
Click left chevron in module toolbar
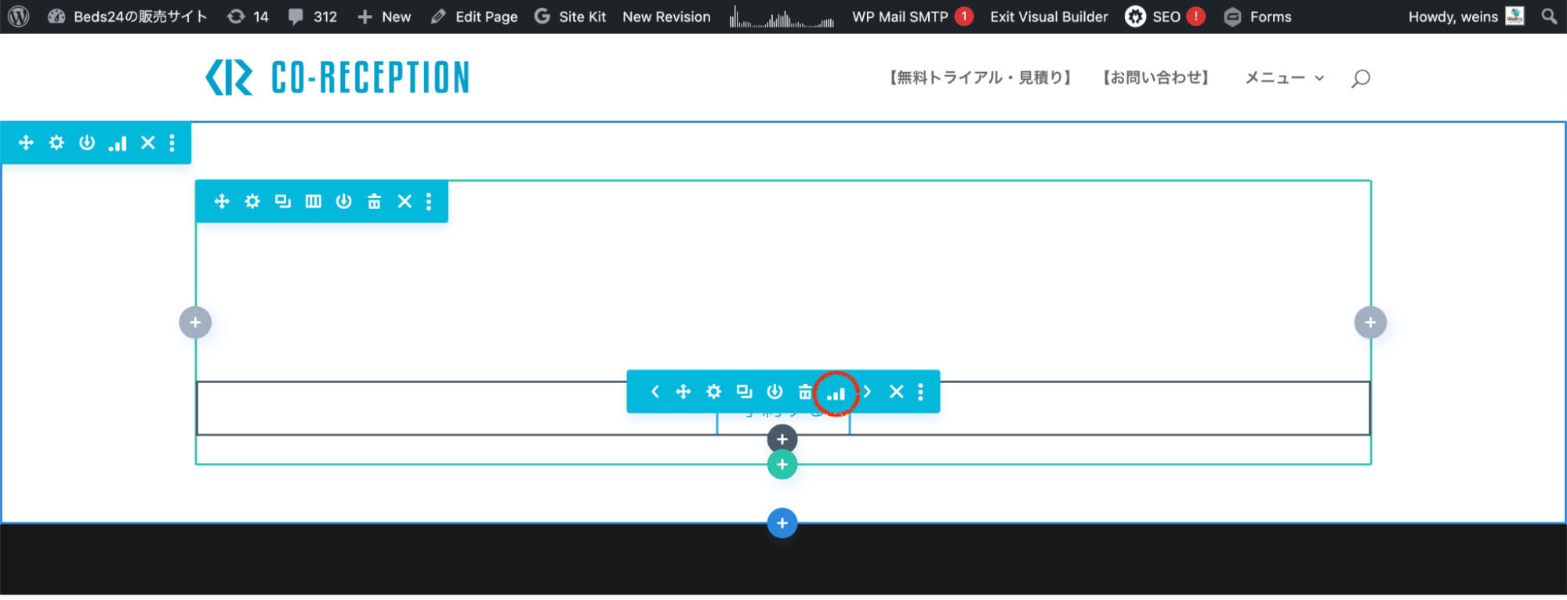655,392
